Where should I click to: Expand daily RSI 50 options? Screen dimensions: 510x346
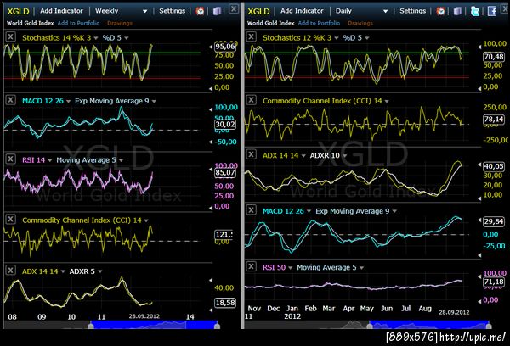pyautogui.click(x=291, y=268)
